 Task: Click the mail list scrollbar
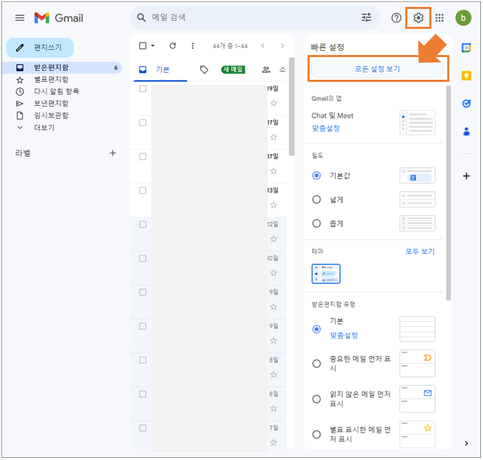292,106
